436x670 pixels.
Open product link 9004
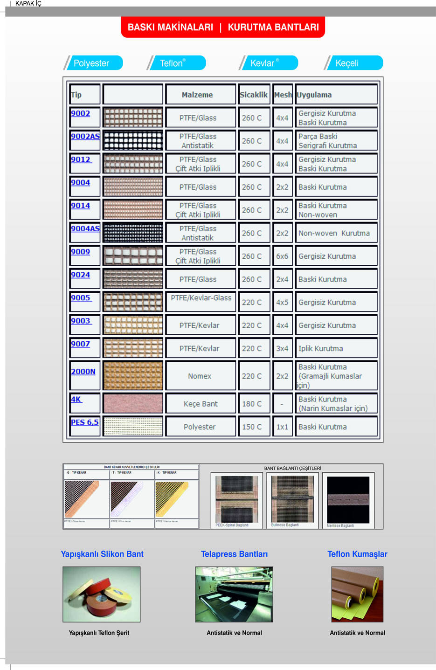(x=80, y=182)
